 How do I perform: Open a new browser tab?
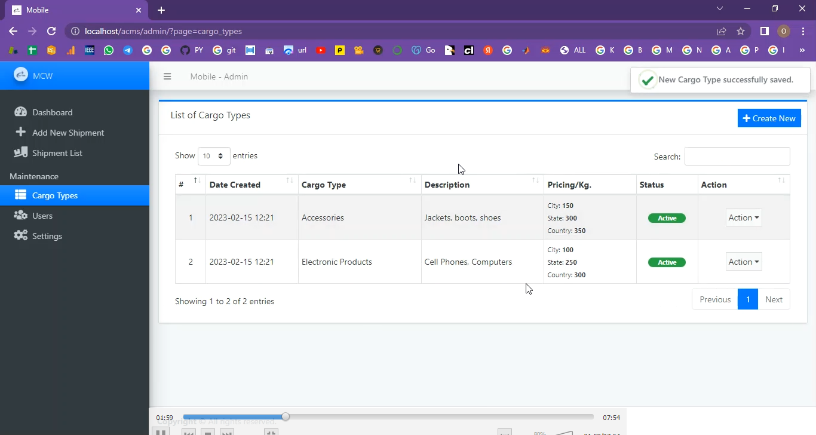[x=161, y=10]
